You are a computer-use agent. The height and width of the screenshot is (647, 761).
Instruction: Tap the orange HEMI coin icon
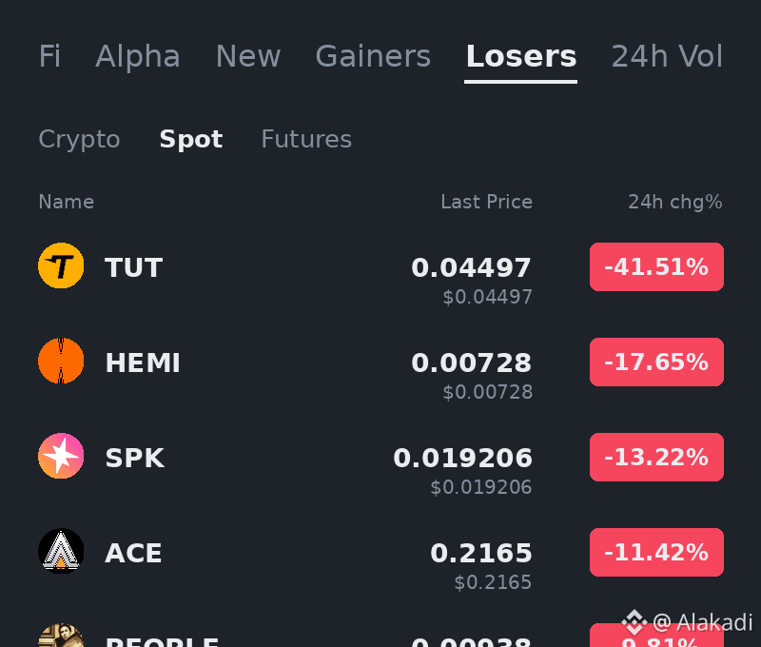pyautogui.click(x=61, y=361)
